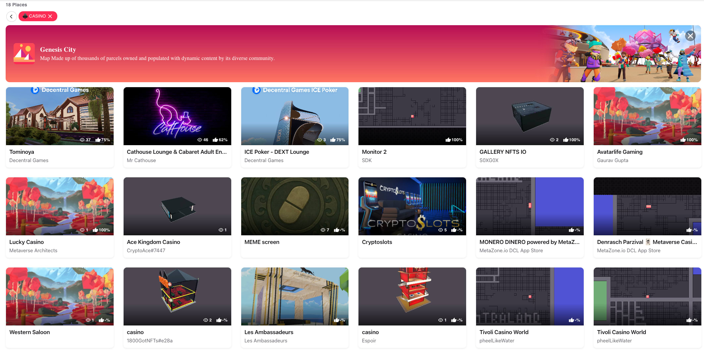Open the red tower casino thumbnail by Espoir
704x351 pixels.
412,296
